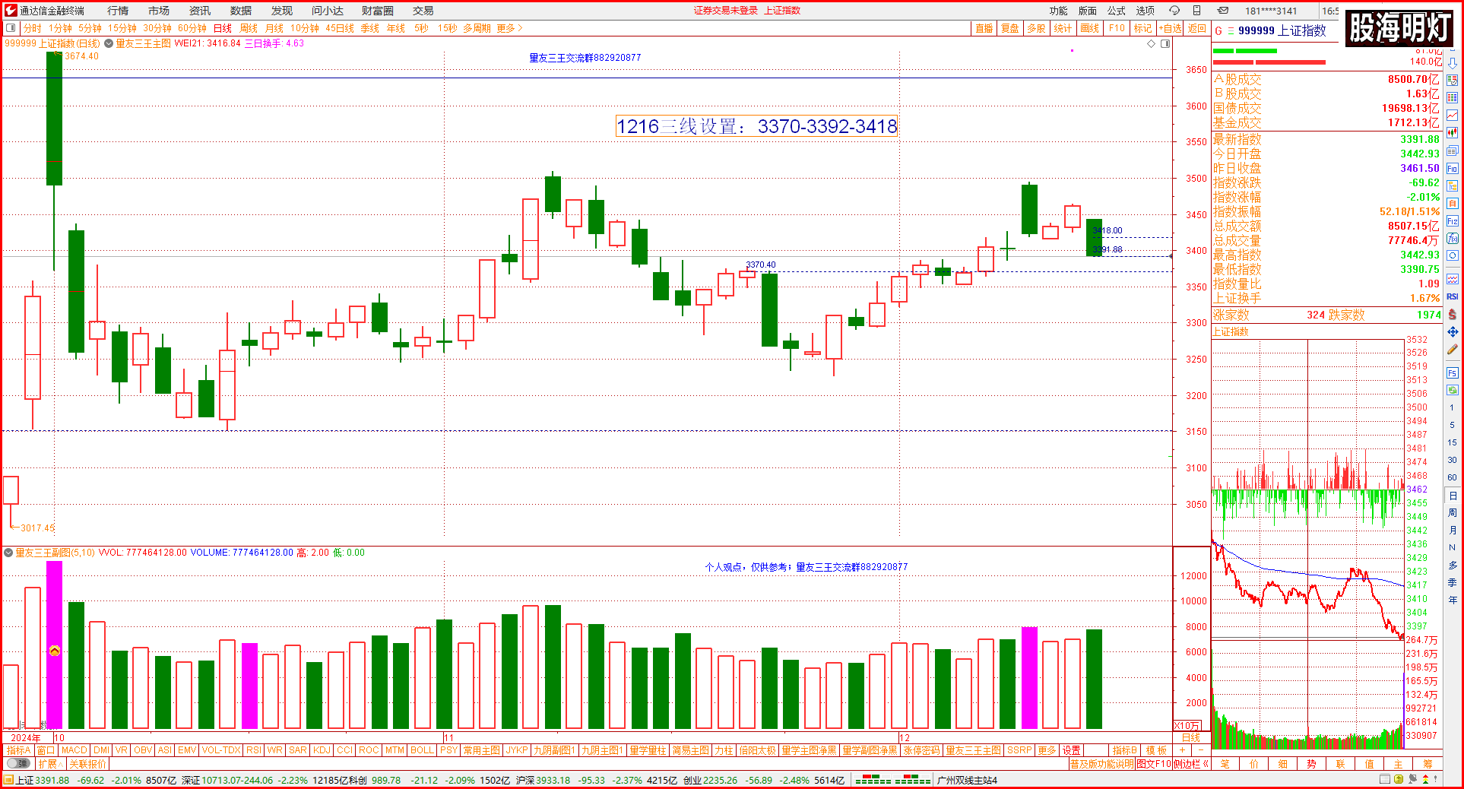Viewport: 1464px width, 789px height.
Task: Click the +自选 add to watchlist button
Action: (x=1171, y=28)
